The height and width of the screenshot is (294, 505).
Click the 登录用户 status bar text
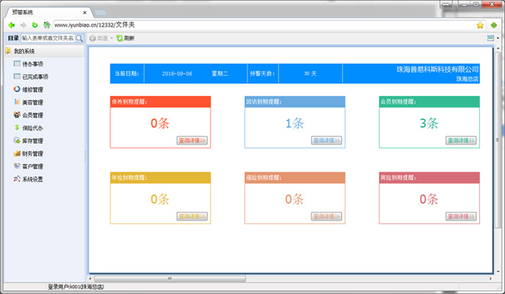76,287
